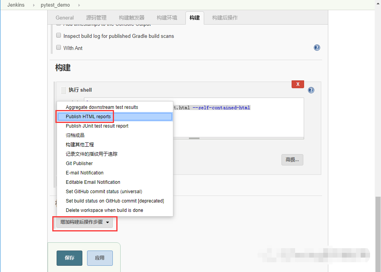Image resolution: width=381 pixels, height=272 pixels.
Task: Toggle the With Ant checkbox
Action: (59, 47)
